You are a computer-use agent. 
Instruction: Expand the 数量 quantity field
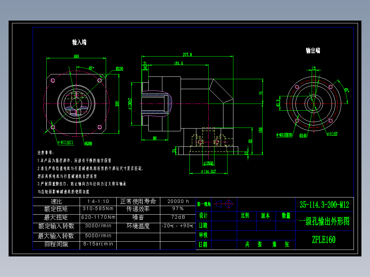coord(286,216)
